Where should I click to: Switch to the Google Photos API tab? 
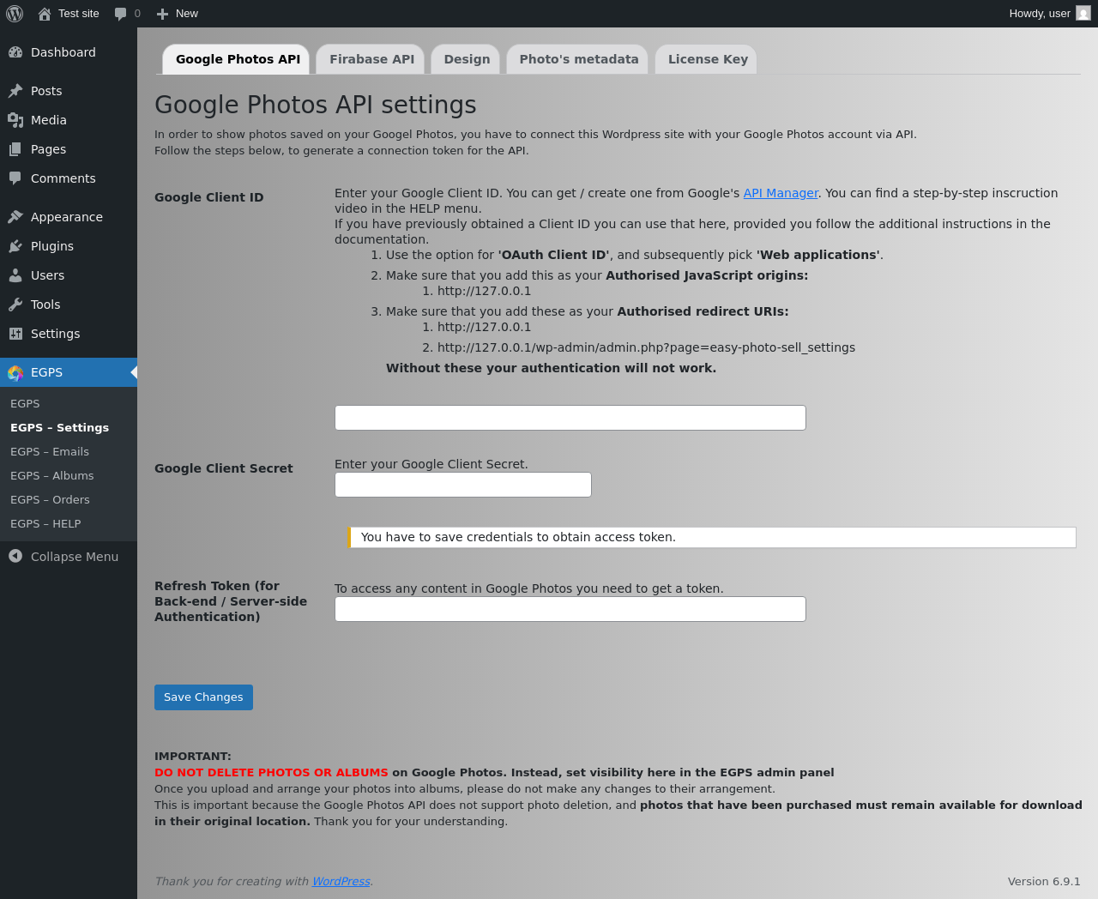(236, 59)
